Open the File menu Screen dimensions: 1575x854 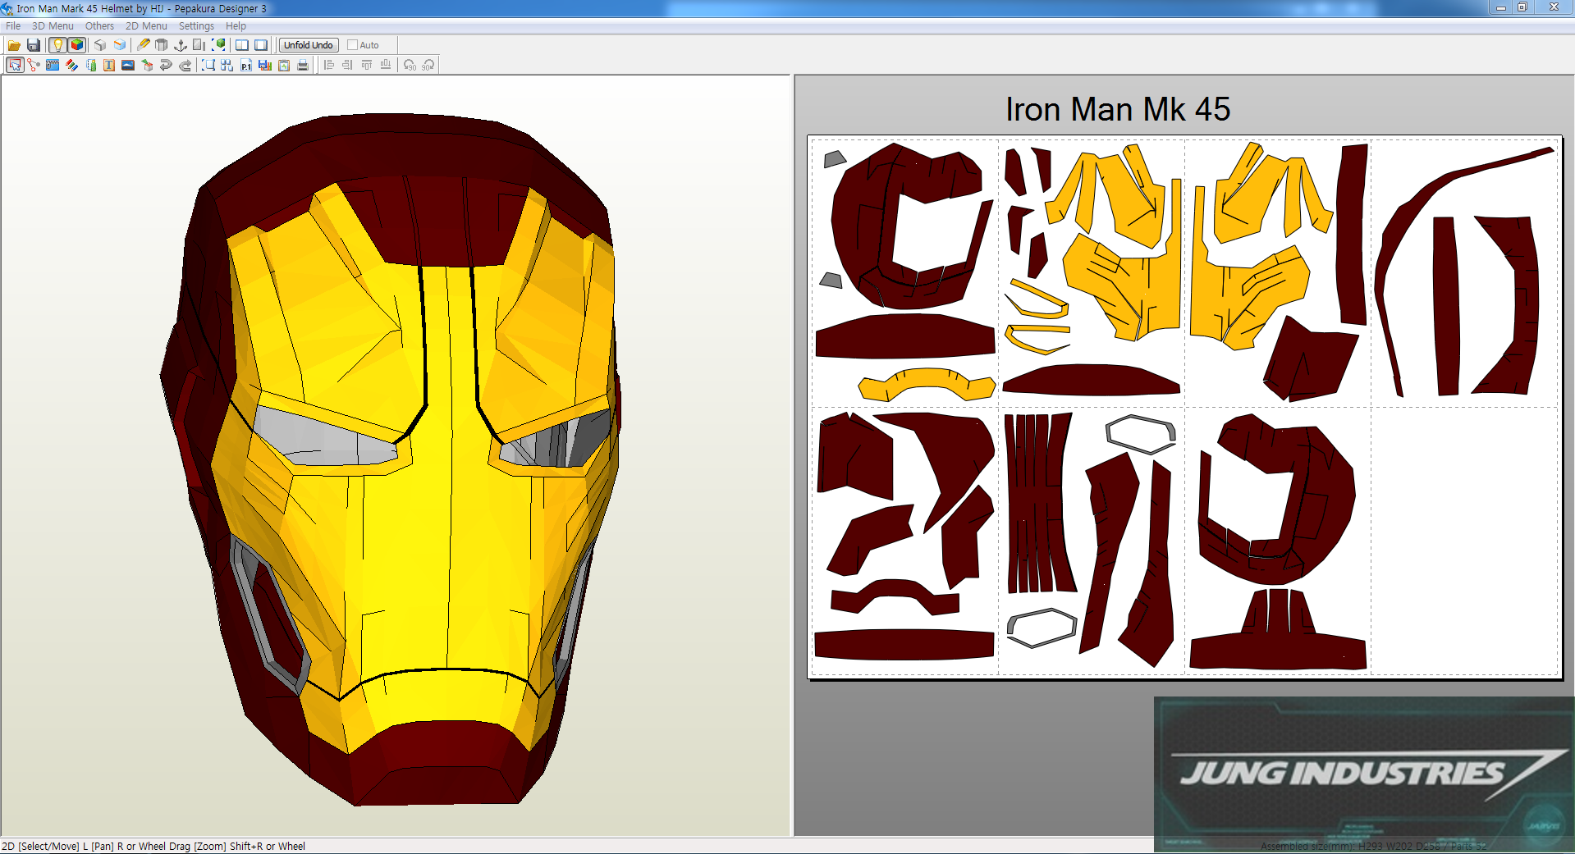point(13,26)
